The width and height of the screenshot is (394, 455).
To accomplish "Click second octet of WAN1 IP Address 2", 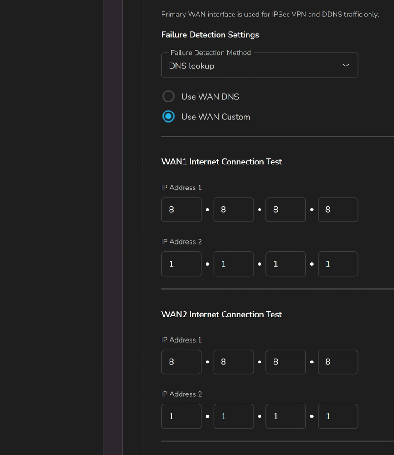I will 234,264.
